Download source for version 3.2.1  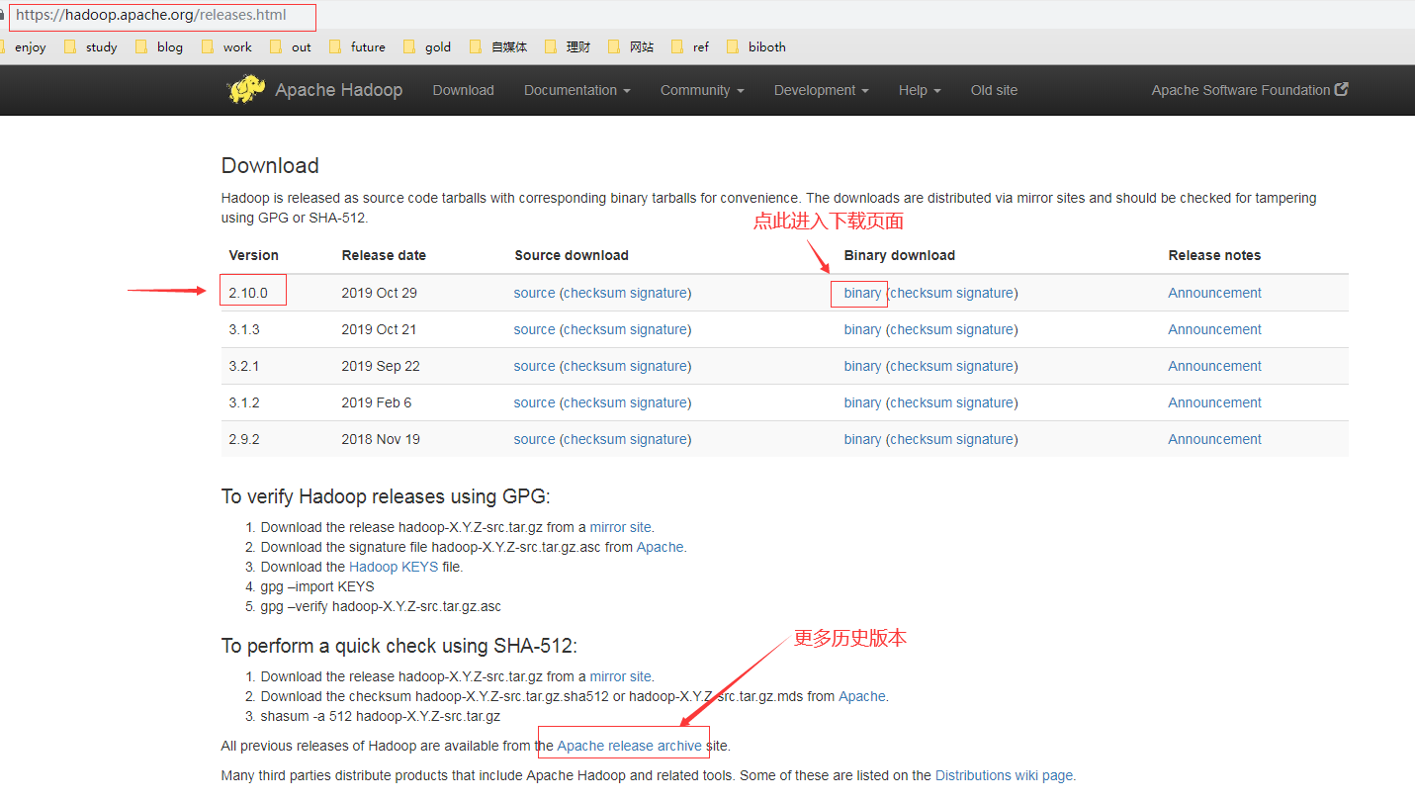(534, 366)
